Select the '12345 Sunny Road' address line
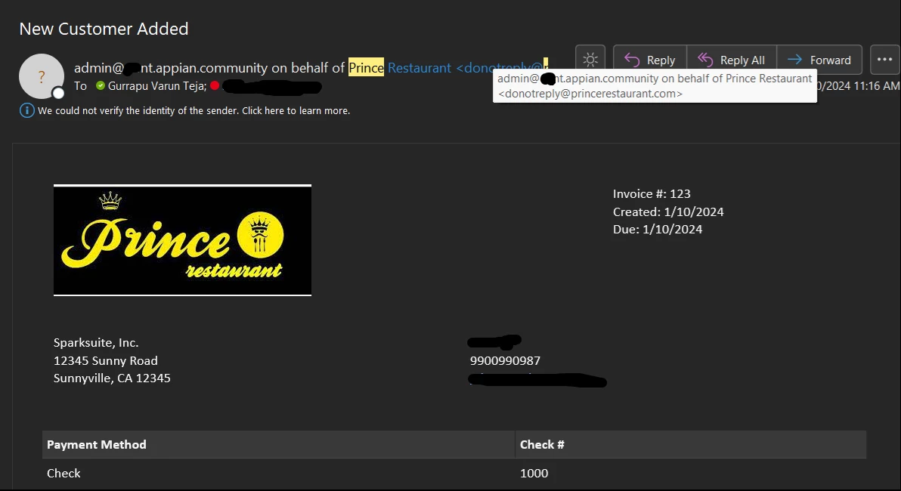Image resolution: width=901 pixels, height=491 pixels. (106, 360)
